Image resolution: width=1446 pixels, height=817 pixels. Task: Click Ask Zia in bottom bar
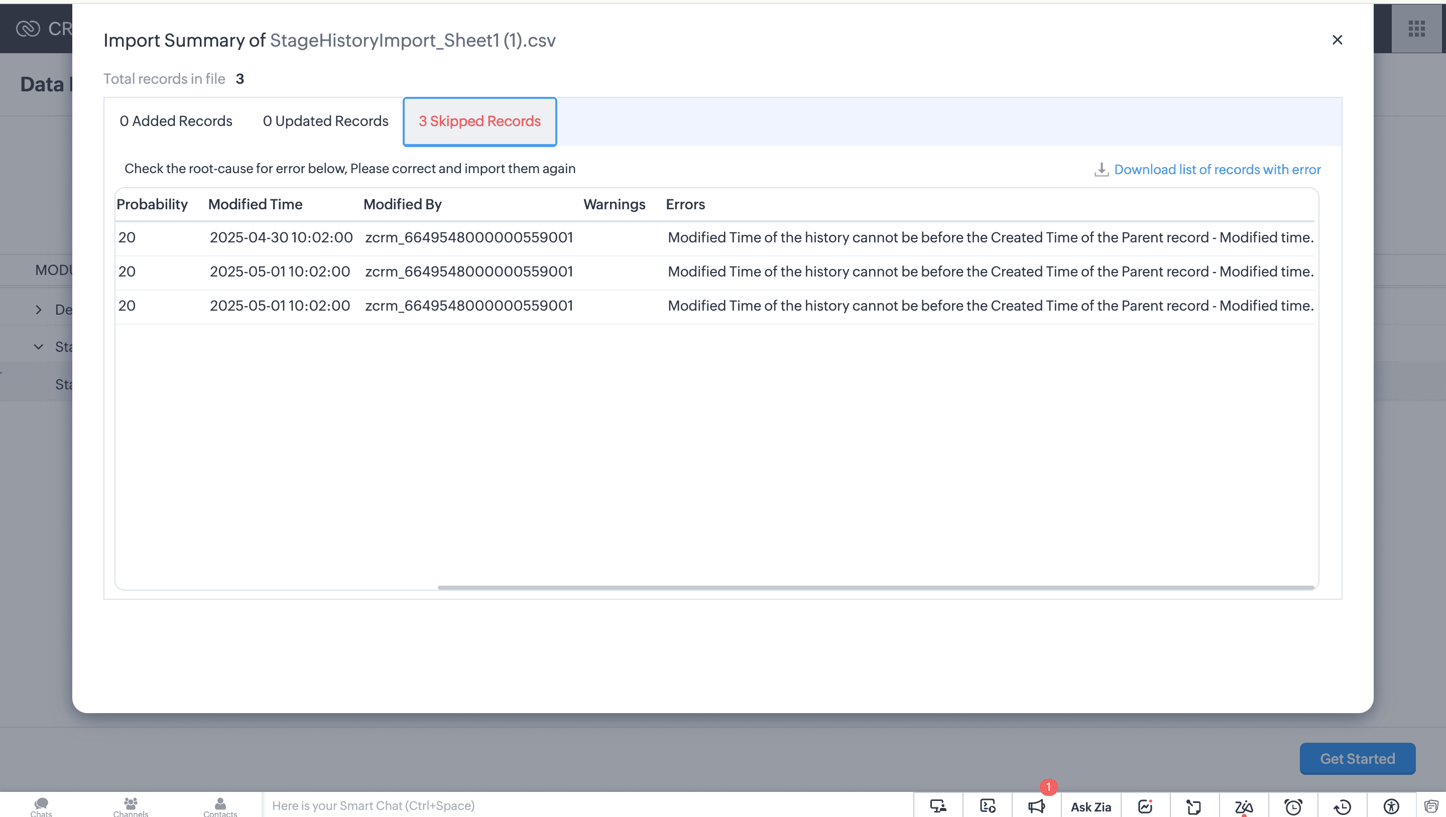tap(1090, 806)
